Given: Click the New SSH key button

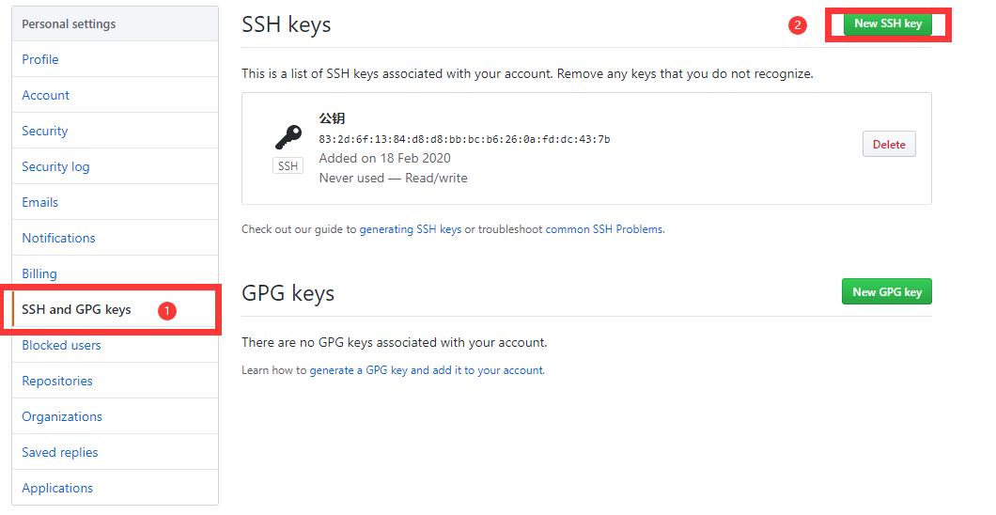Looking at the screenshot, I should [x=887, y=23].
